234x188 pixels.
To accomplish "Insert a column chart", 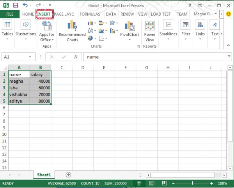I will [x=90, y=23].
